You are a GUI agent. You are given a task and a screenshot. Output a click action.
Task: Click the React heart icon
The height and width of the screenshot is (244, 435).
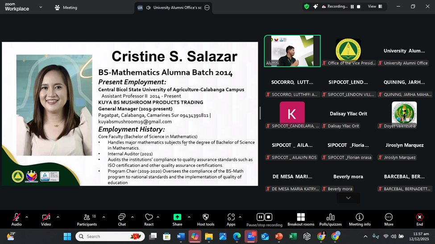point(149,218)
